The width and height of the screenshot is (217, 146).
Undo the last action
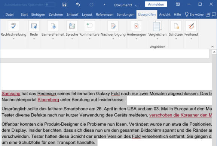click(x=78, y=5)
